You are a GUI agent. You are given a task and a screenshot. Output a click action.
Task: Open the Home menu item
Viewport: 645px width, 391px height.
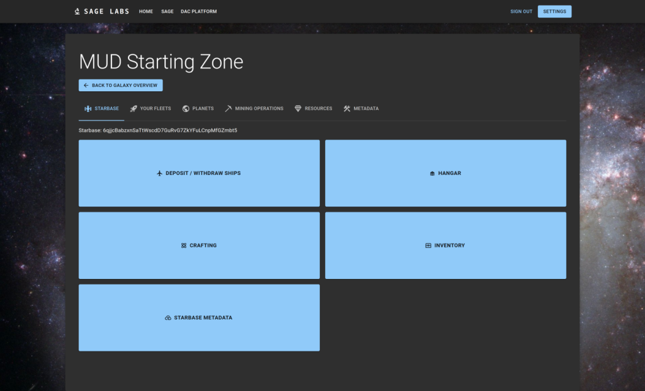point(146,11)
